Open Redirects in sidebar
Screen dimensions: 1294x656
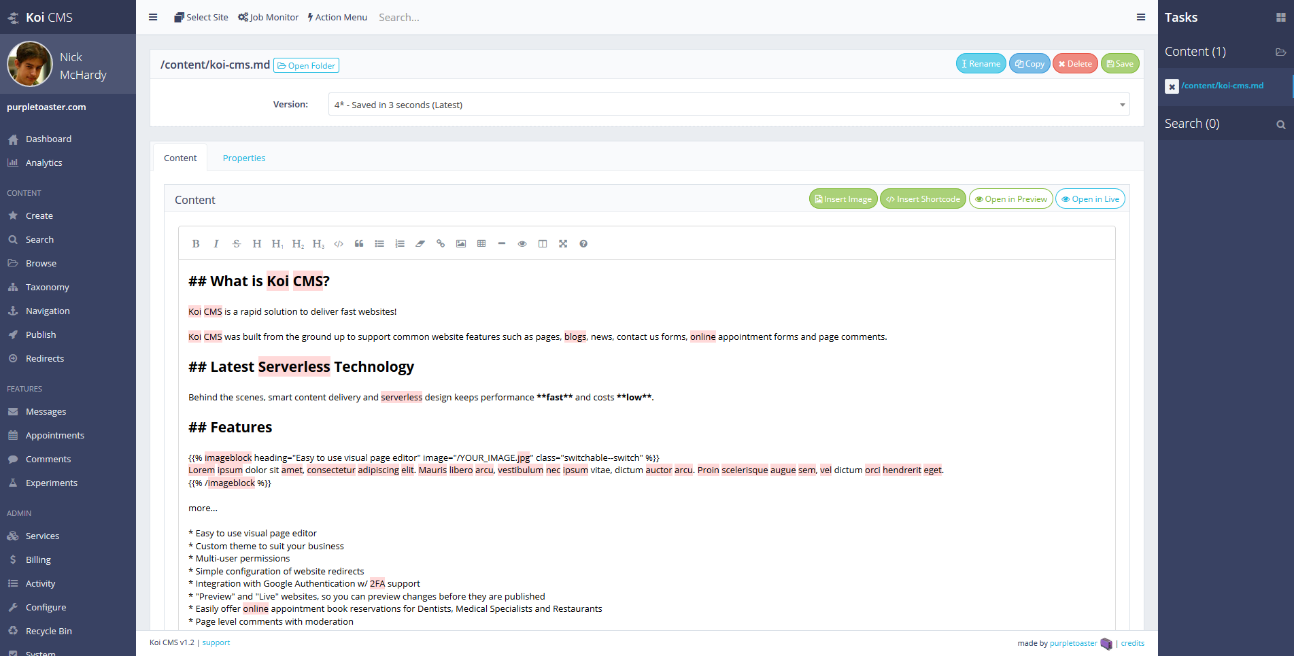click(x=45, y=358)
